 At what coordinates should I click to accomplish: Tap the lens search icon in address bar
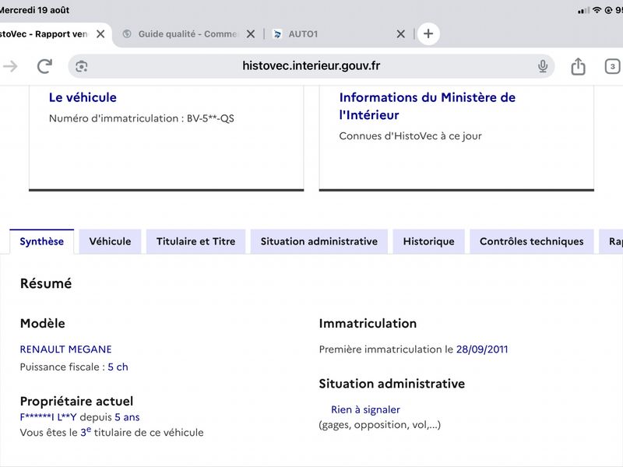click(82, 66)
